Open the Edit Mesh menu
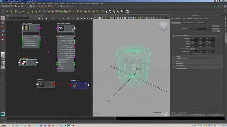This screenshot has height=127, width=227. click(50, 3)
